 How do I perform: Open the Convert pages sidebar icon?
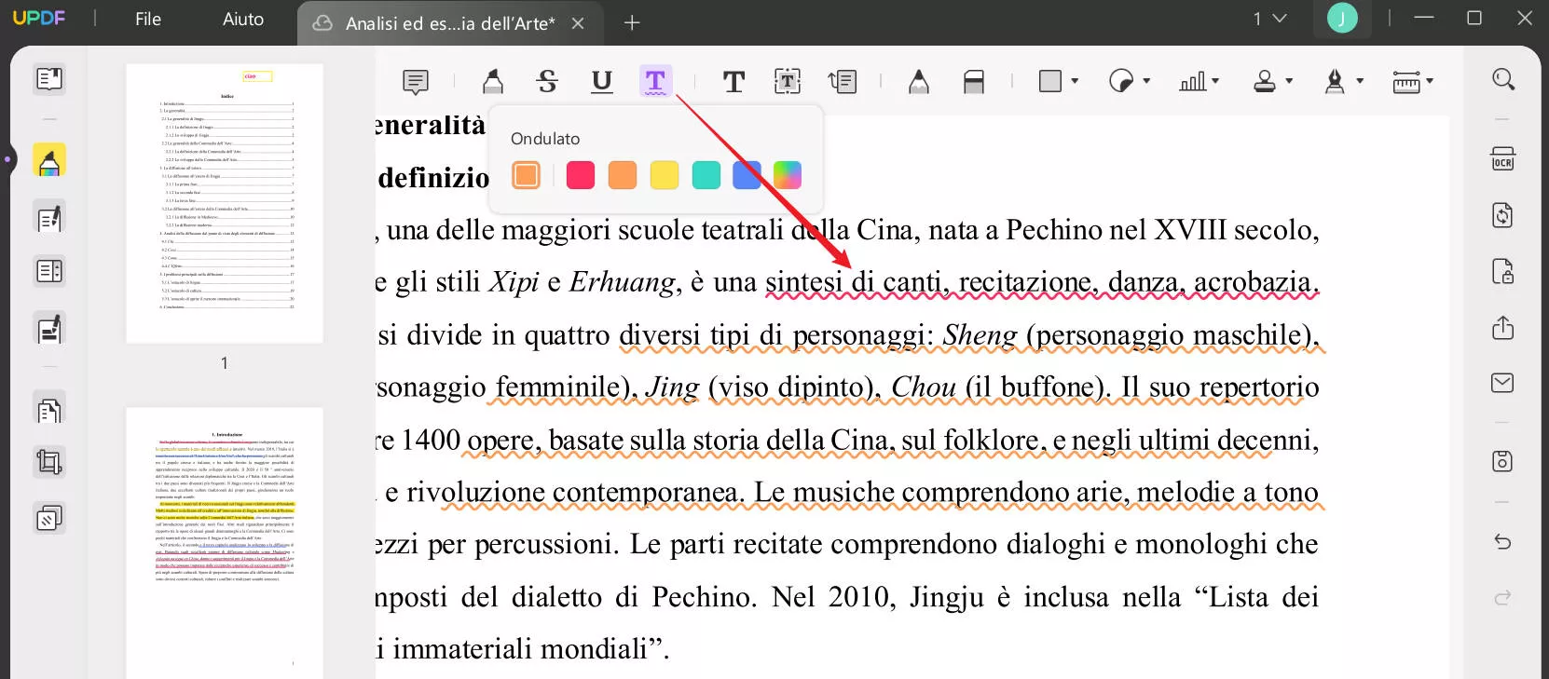click(x=49, y=409)
